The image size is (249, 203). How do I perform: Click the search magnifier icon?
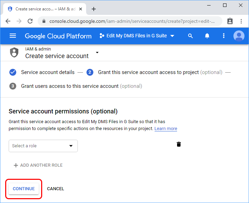tap(190, 36)
